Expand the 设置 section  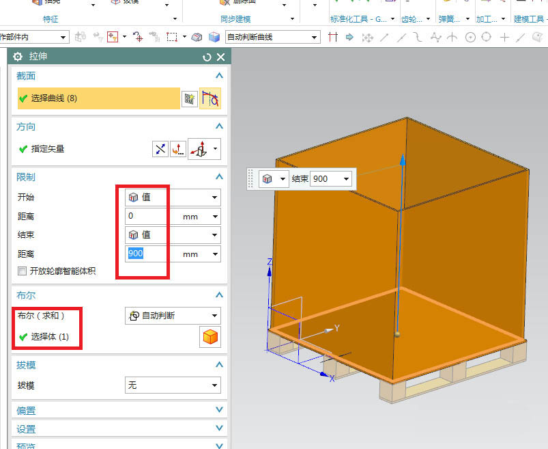219,429
